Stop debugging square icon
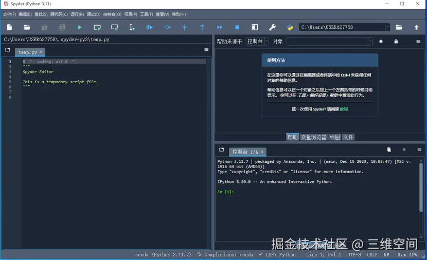 [237, 27]
